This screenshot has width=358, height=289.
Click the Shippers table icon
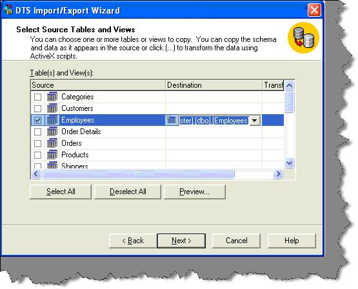pyautogui.click(x=52, y=165)
